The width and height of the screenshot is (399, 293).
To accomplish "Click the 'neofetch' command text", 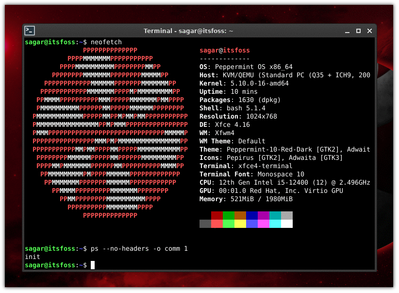I will (x=106, y=42).
